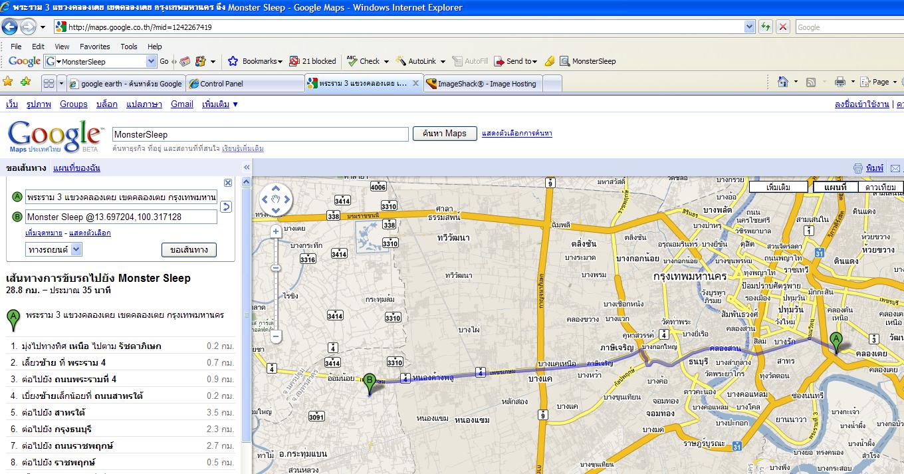Open the View menu

62,47
